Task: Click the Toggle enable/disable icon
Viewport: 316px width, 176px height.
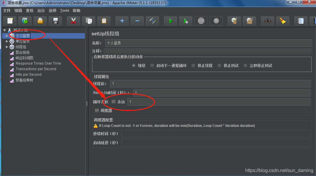Action: coord(152,21)
